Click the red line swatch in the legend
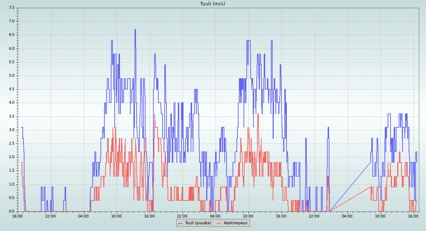426x231 pixels. pyautogui.click(x=219, y=223)
